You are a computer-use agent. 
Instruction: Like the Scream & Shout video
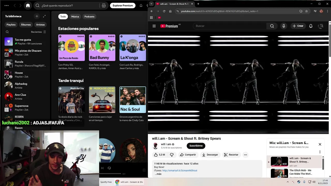point(159,155)
